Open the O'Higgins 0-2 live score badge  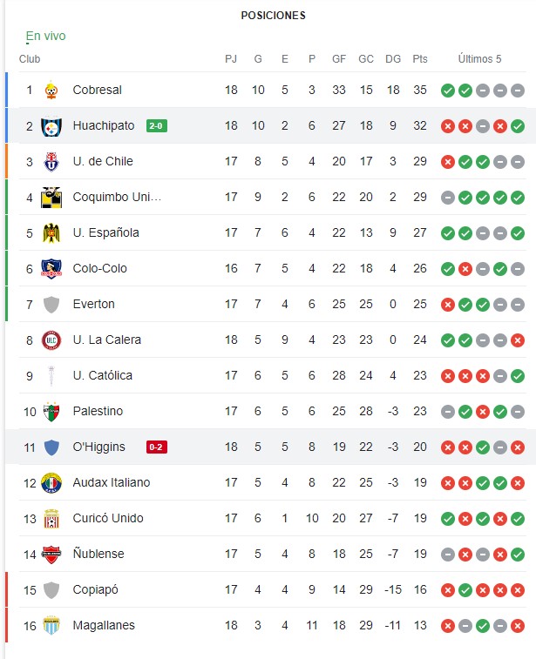(157, 447)
